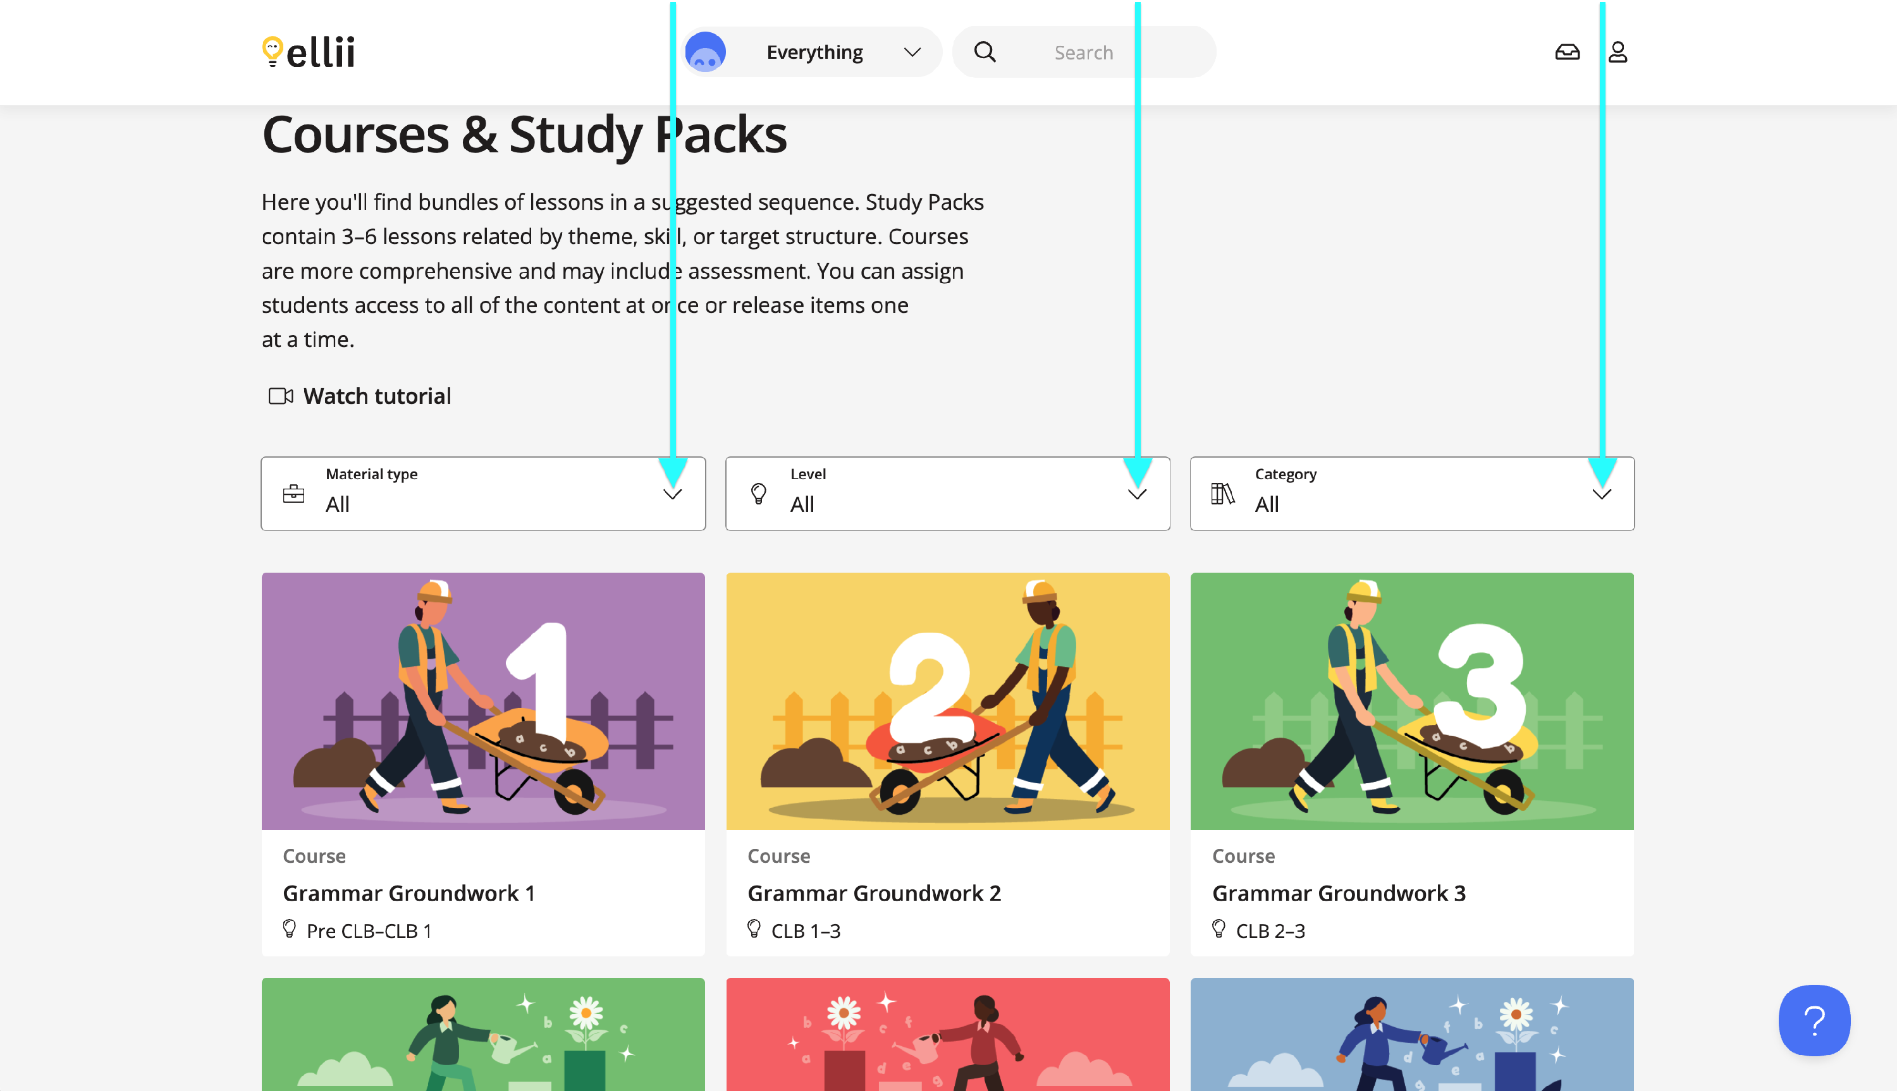Expand the Material type dropdown chevron

[x=672, y=494]
